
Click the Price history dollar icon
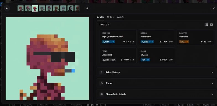pos(102,72)
